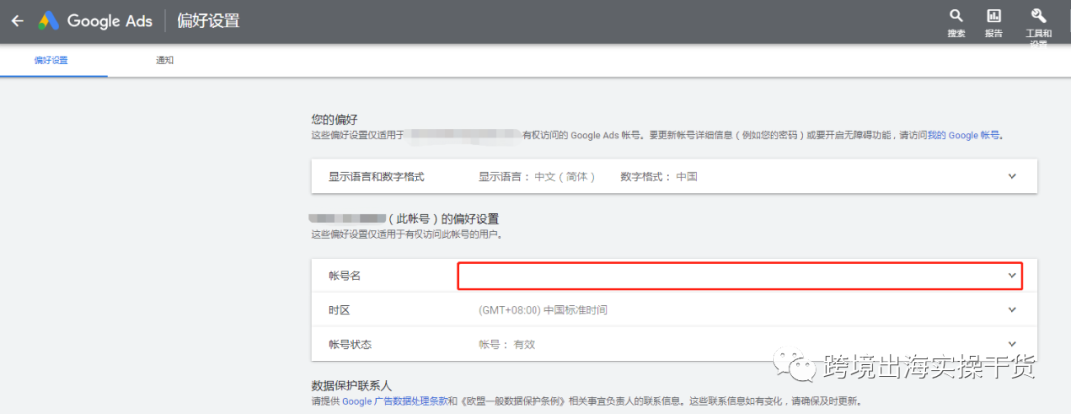Screen dimensions: 1071x414
Task: Open the 我的 Google 帐号 link
Action: pos(965,135)
